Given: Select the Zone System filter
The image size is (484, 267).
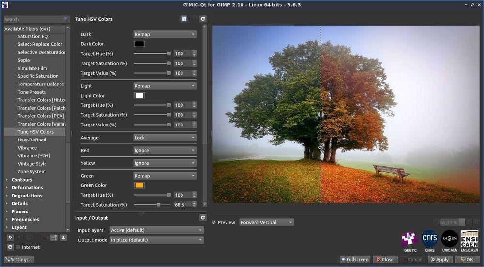Looking at the screenshot, I should 31,172.
